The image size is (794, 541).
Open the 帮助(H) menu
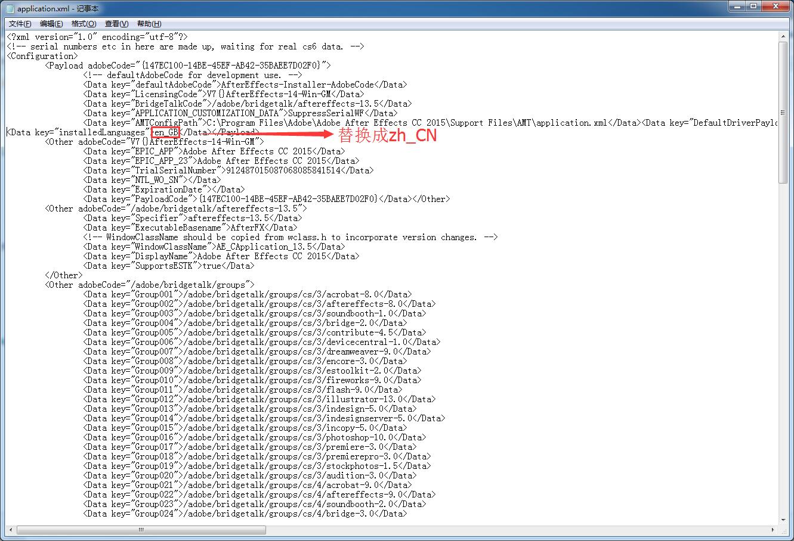pyautogui.click(x=149, y=24)
